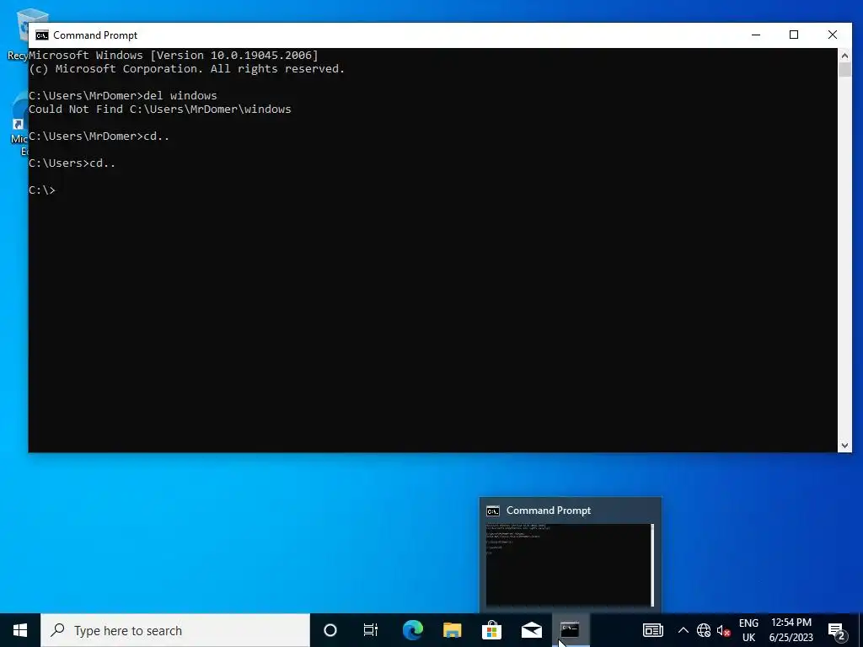Launch Microsoft Edge from the taskbar
Screen dimensions: 863x647
(412, 630)
